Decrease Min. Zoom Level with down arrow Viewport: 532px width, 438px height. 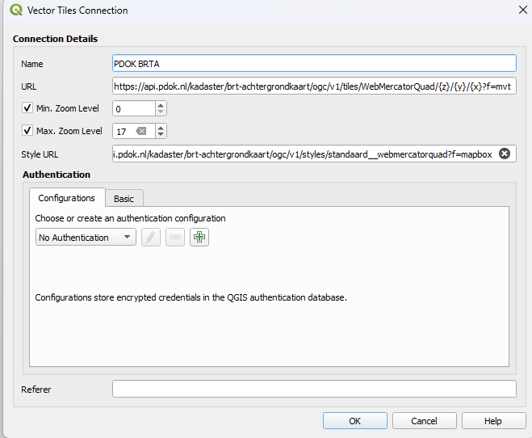(161, 112)
